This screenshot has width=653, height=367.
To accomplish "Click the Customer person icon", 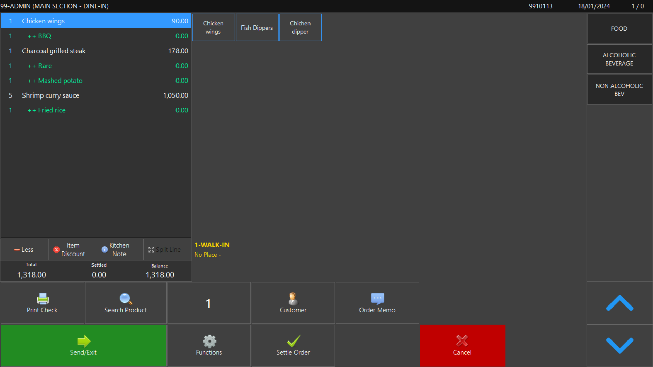I will [x=293, y=299].
